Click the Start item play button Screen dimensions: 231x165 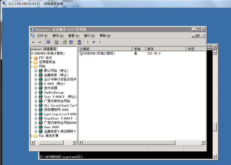[88, 42]
